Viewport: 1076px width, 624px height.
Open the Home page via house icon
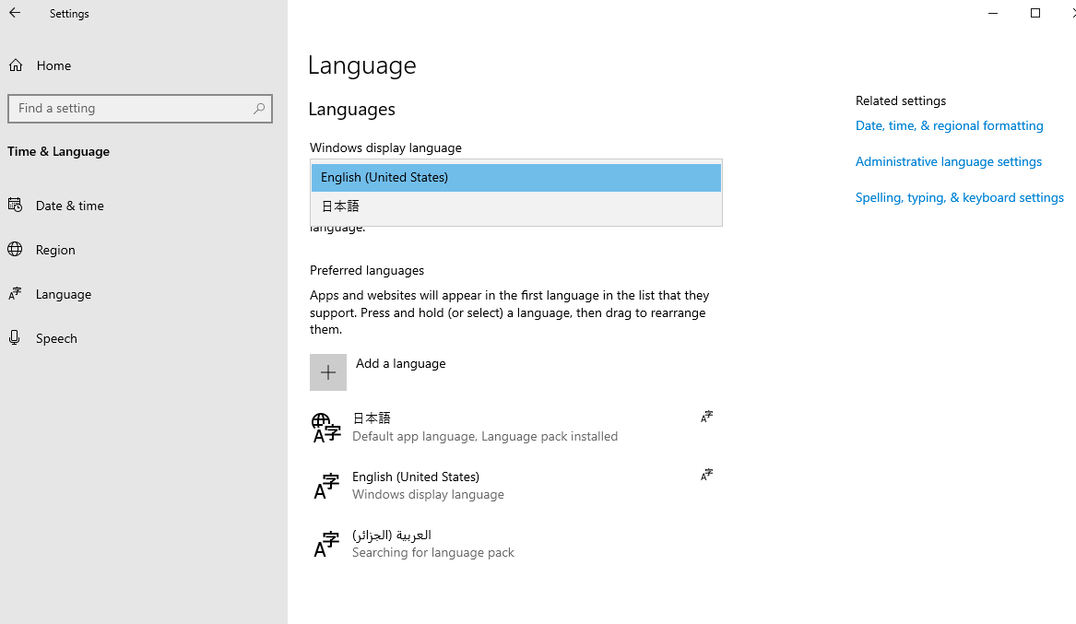16,65
